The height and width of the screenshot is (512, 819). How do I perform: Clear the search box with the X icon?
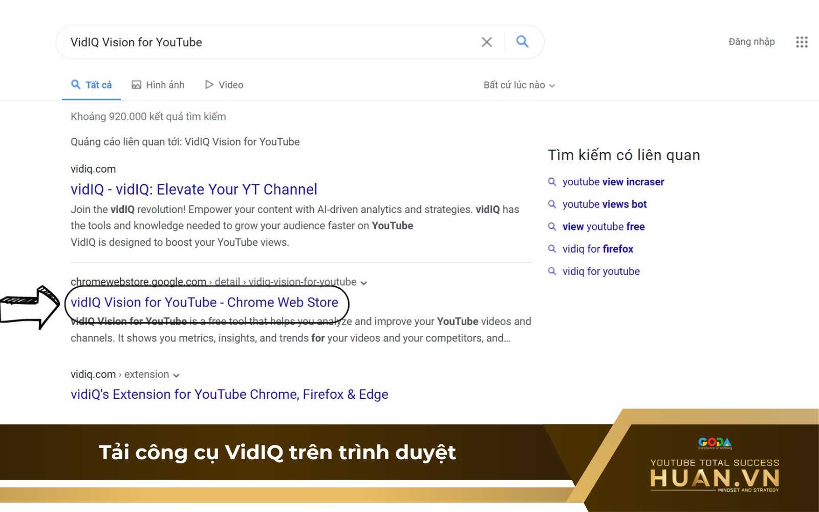(487, 42)
